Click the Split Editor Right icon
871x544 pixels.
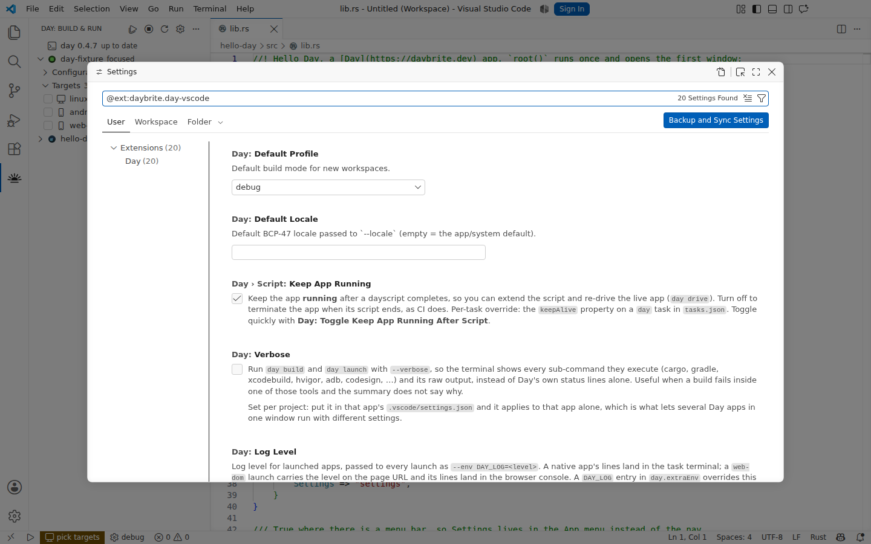tap(841, 29)
